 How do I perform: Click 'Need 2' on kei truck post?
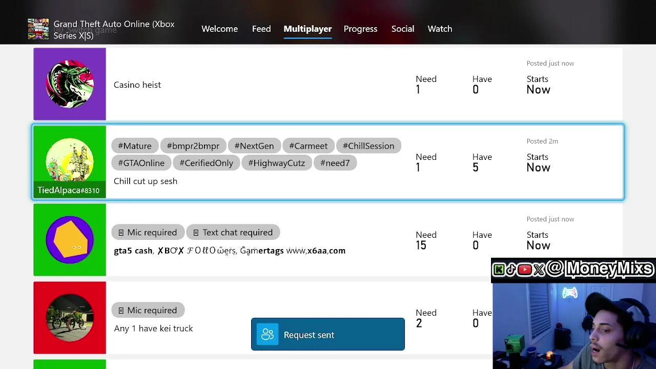pos(426,318)
